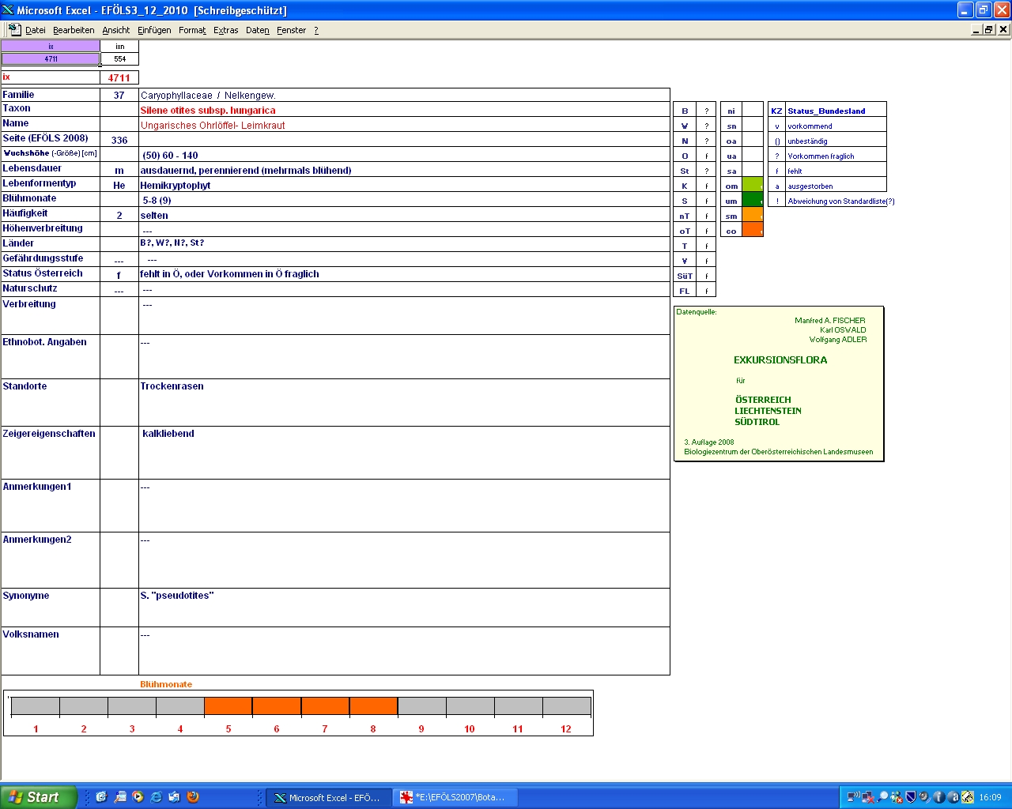
Task: Open the Format menu
Action: (x=192, y=30)
